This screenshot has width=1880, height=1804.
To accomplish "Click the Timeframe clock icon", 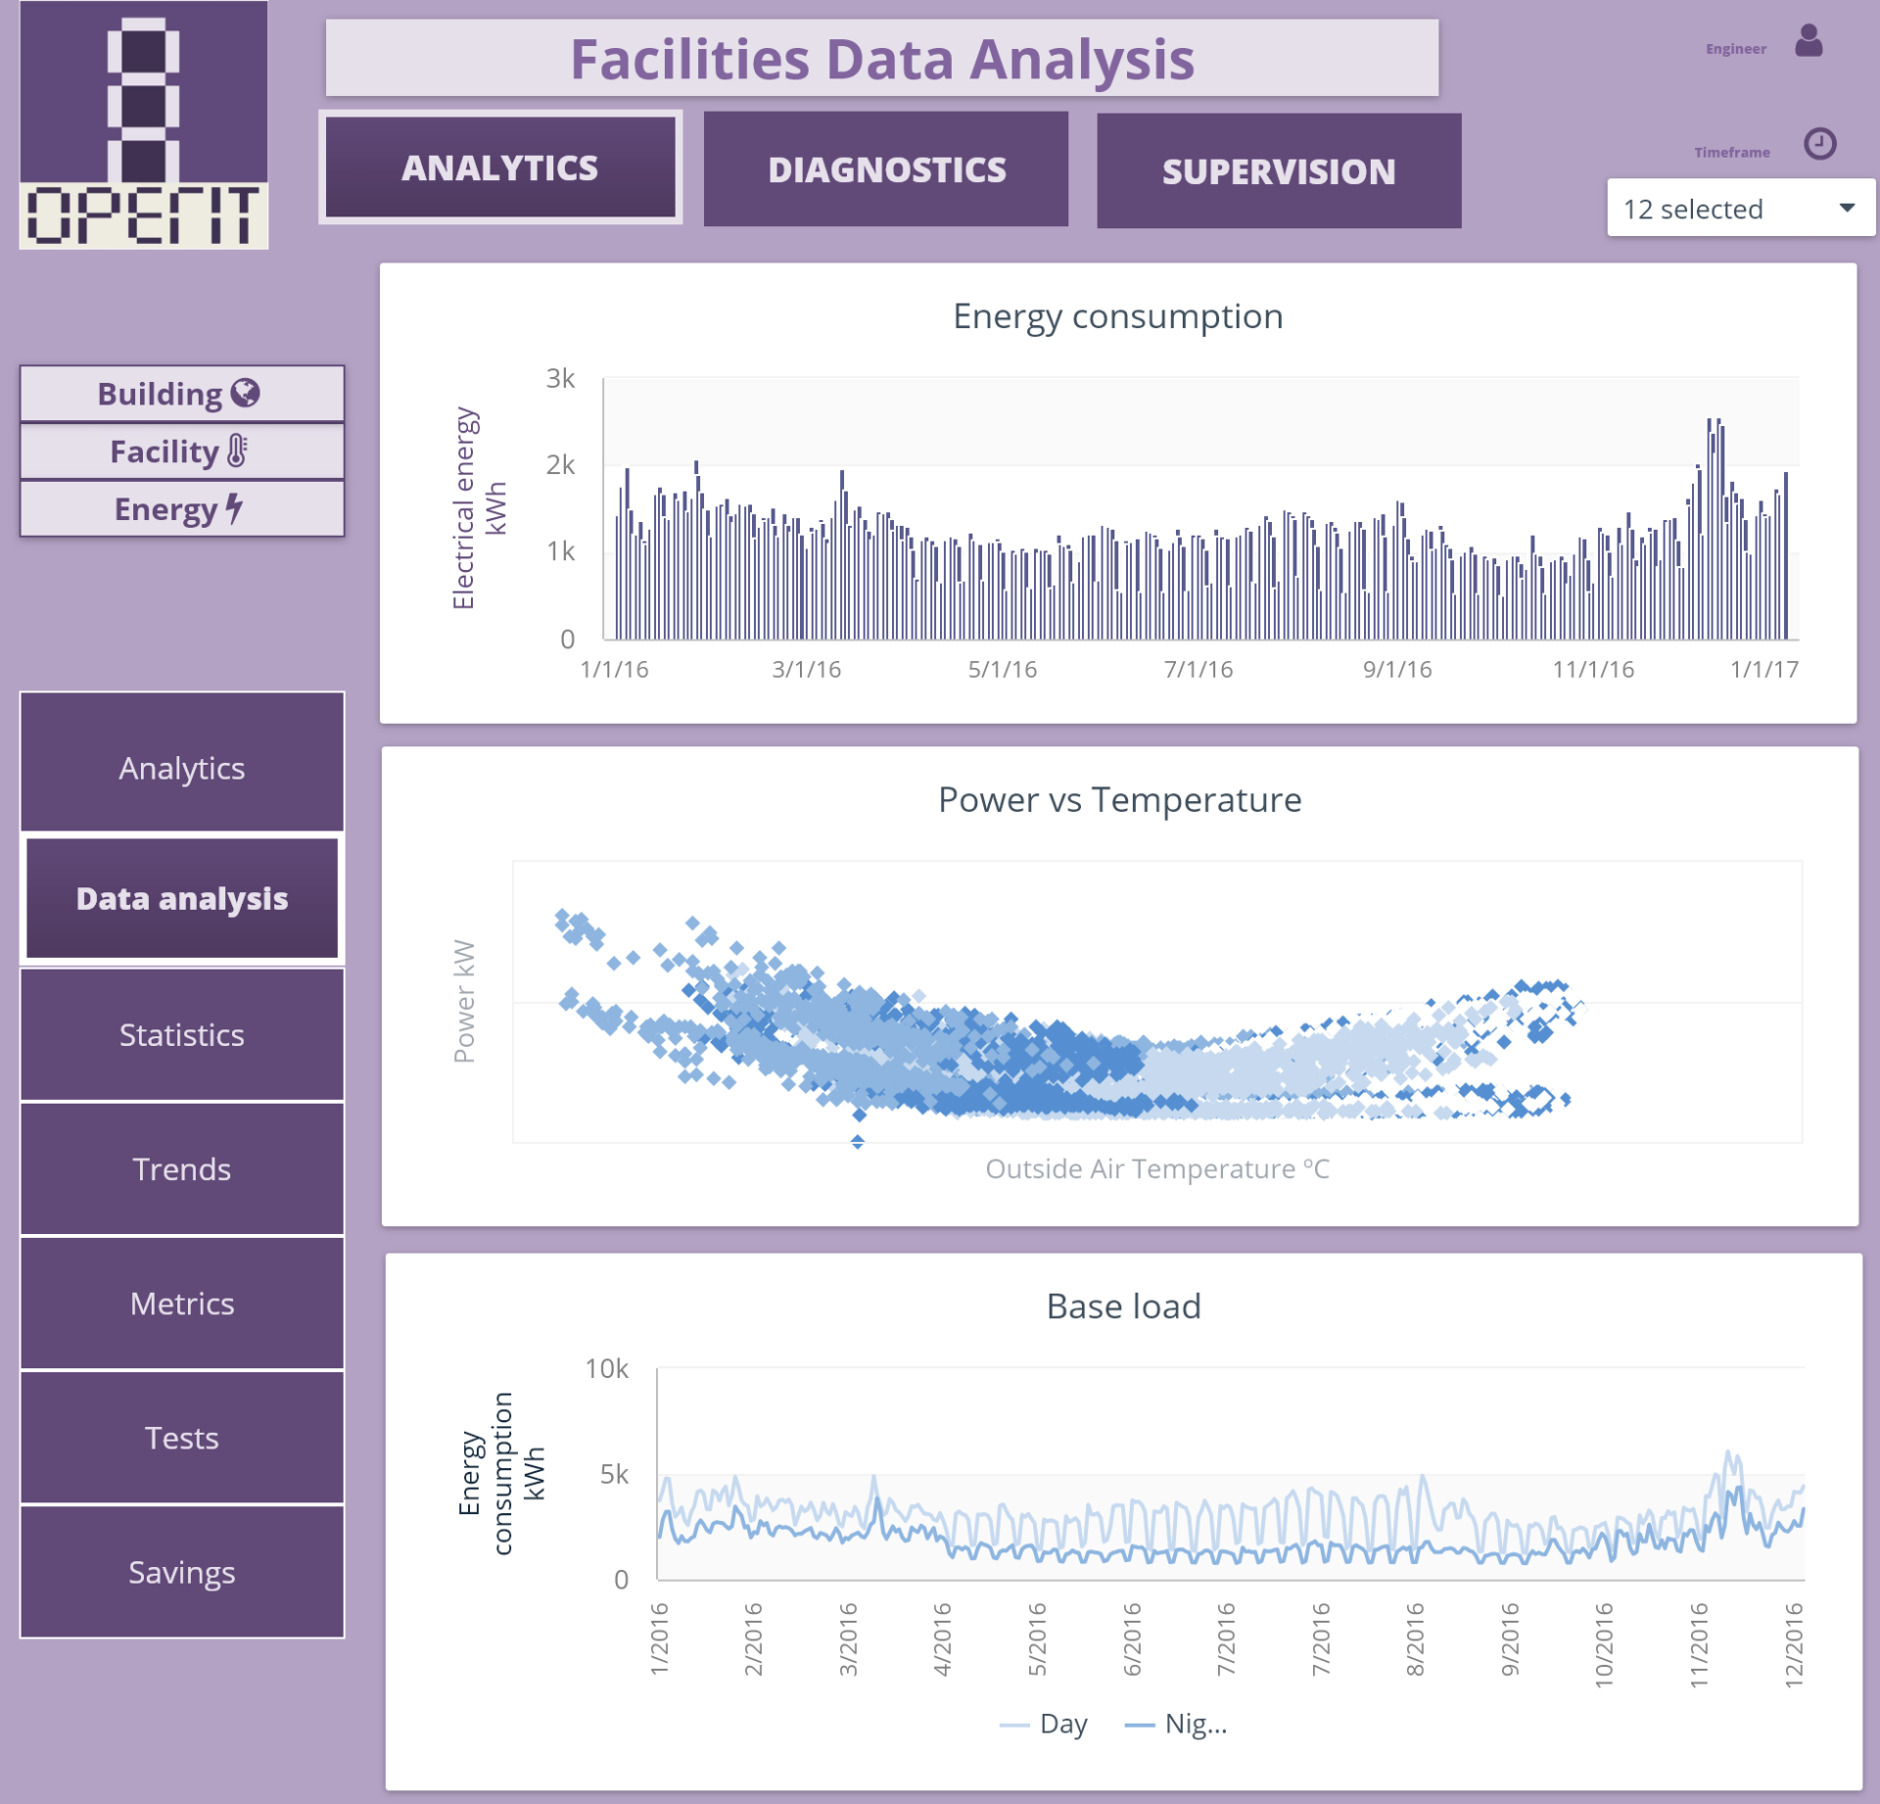I will click(x=1819, y=145).
